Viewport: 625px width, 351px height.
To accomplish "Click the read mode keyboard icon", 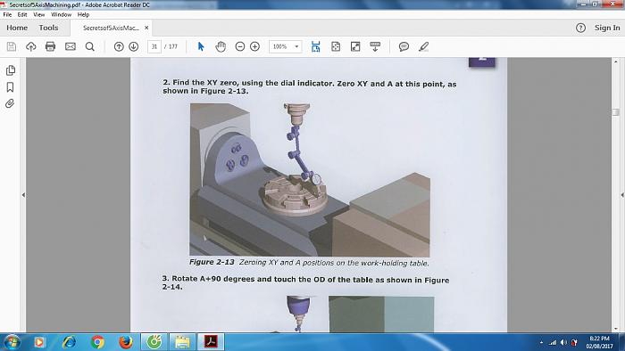I will [375, 46].
